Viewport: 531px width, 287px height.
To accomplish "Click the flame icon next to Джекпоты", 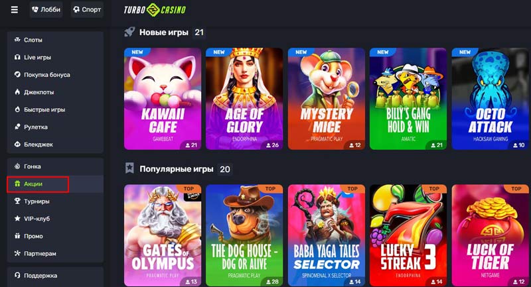I will (x=17, y=92).
